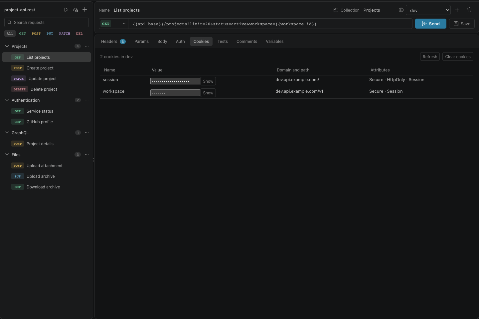Select the GitHub profile request
Screen dimensions: 479x319
point(47,122)
